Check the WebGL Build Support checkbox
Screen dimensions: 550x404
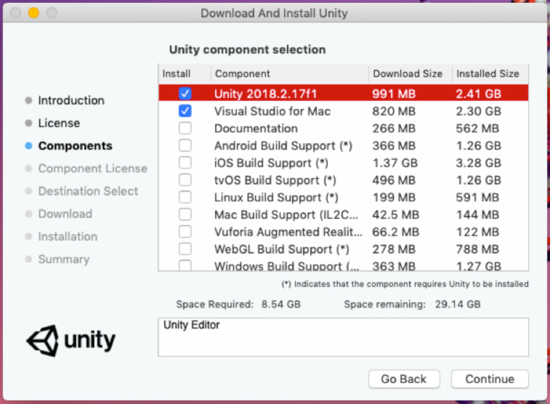click(x=185, y=249)
